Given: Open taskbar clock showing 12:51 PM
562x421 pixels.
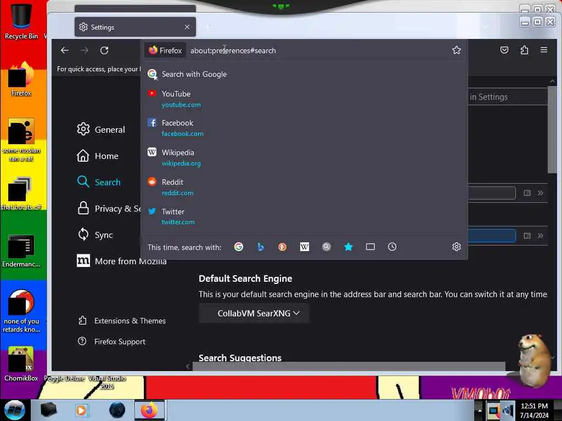Looking at the screenshot, I should point(535,410).
